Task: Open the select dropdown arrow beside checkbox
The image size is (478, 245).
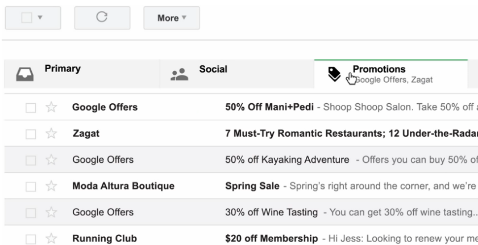Action: coord(40,18)
